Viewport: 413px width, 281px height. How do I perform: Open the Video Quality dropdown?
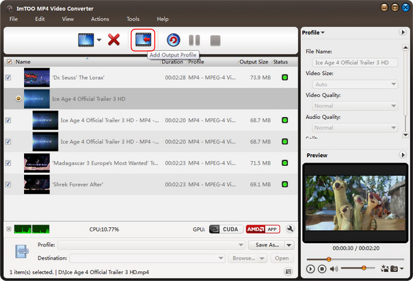(x=354, y=106)
